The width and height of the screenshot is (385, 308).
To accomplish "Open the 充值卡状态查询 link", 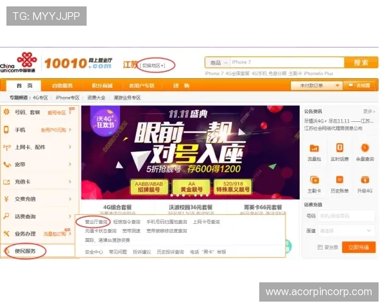I will (x=101, y=231).
